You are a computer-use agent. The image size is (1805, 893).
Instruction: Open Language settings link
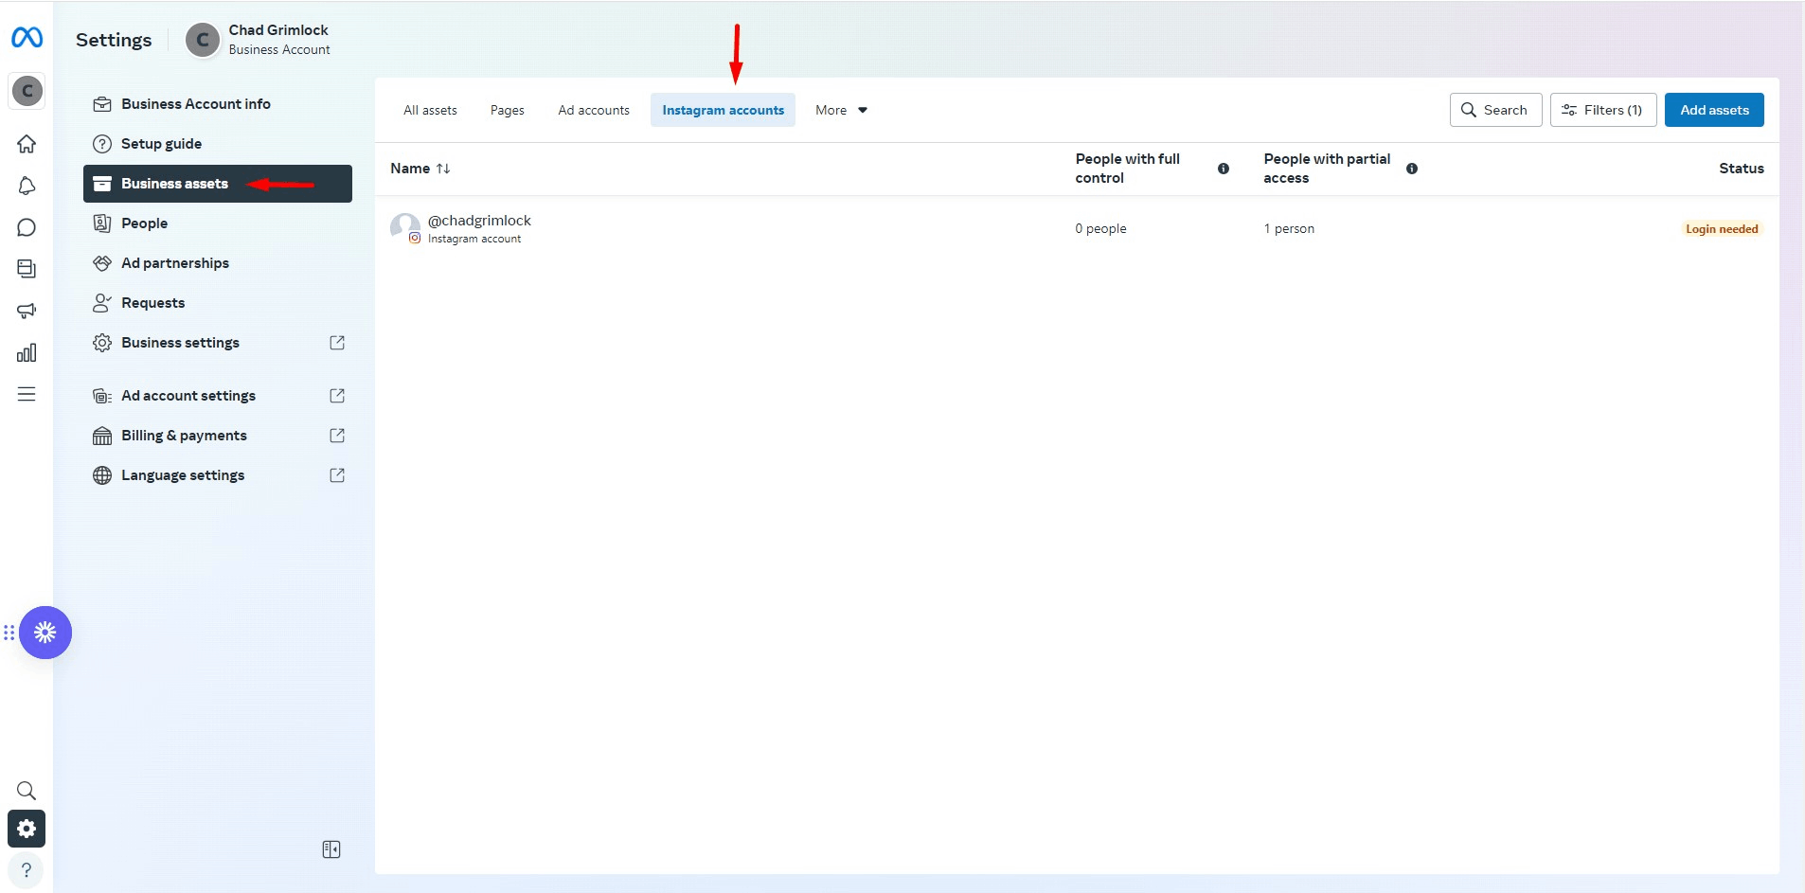(x=218, y=475)
